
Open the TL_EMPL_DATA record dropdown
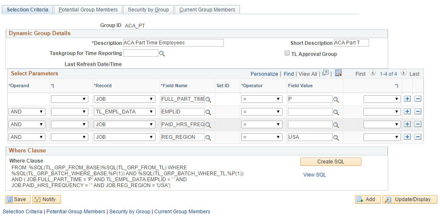click(x=124, y=112)
